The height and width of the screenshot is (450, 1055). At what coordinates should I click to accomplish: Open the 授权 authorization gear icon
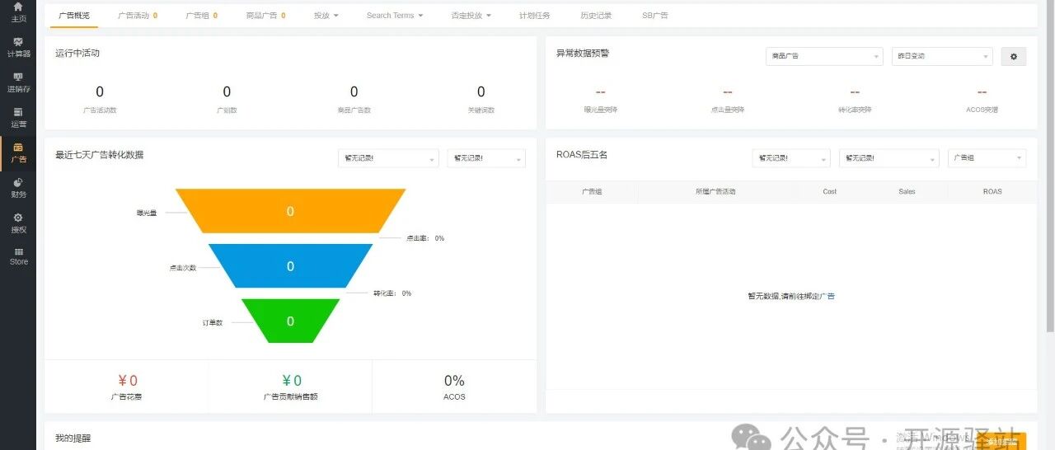point(18,223)
